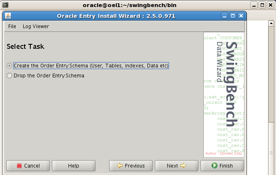The image size is (276, 175).
Task: Proceed with the Next button
Action: (176, 166)
